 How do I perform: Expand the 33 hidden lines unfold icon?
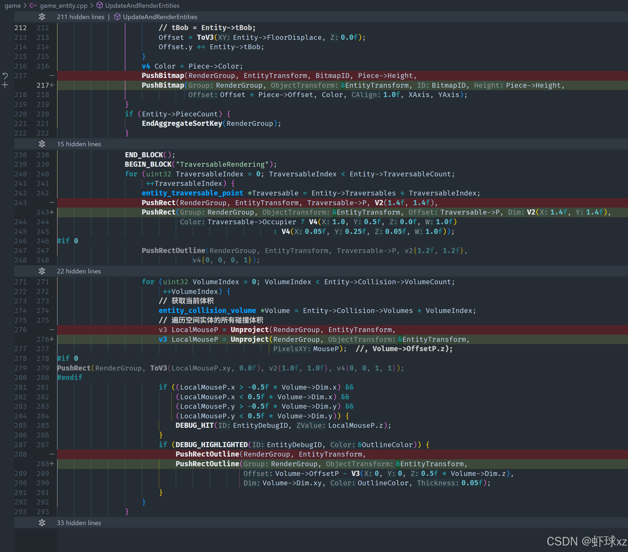42,523
